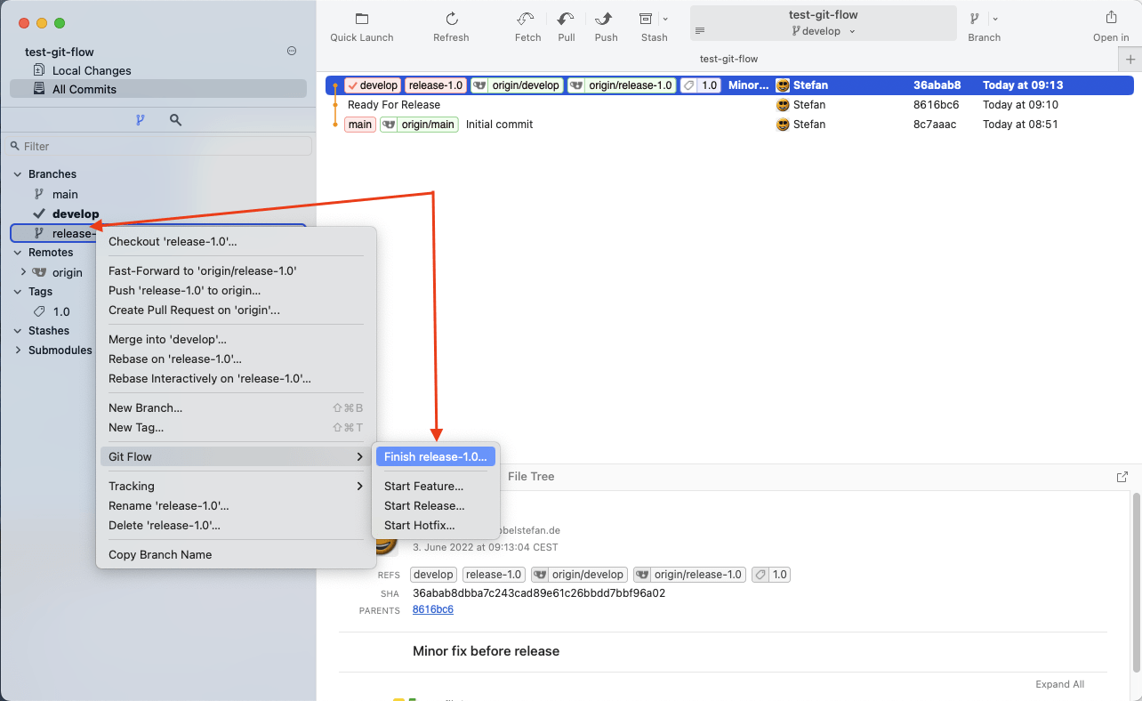This screenshot has width=1142, height=701.
Task: Fetch from remote using Fetch icon
Action: (x=527, y=20)
